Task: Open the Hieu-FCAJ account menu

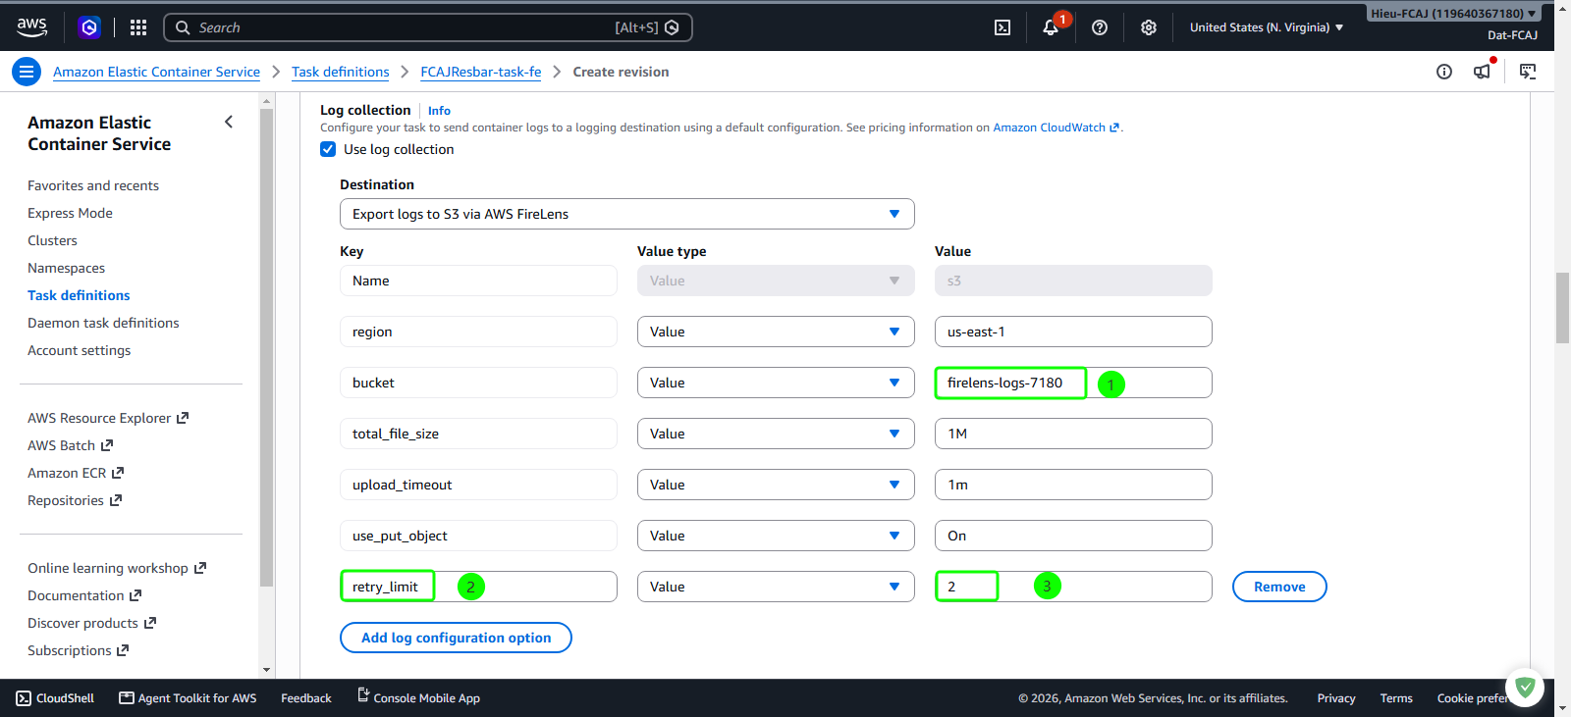Action: click(1454, 14)
